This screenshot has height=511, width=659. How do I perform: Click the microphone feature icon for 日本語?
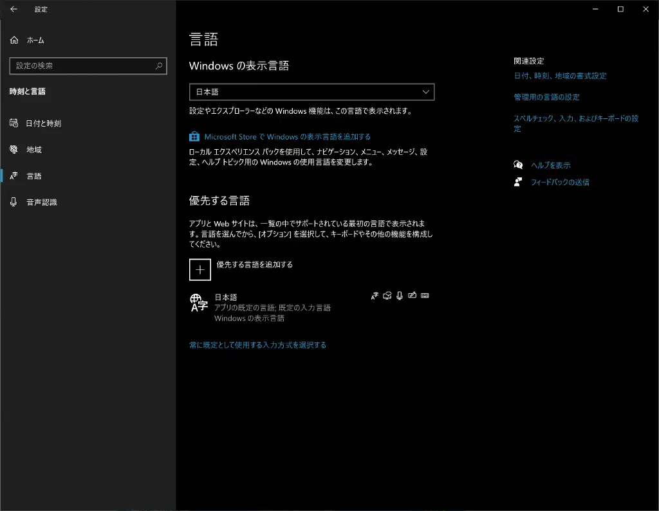click(x=400, y=296)
